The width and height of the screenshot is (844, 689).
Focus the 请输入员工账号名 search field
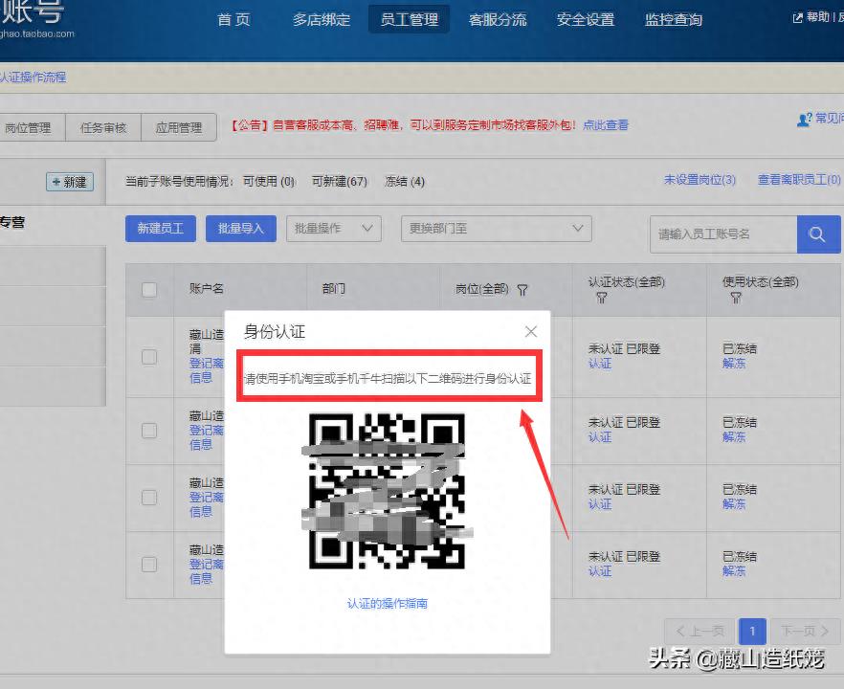pos(723,234)
